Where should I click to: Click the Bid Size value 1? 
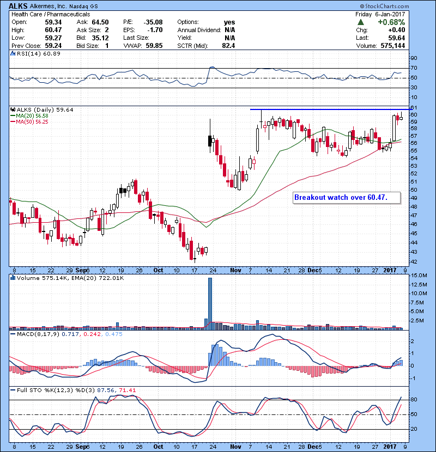(x=107, y=46)
